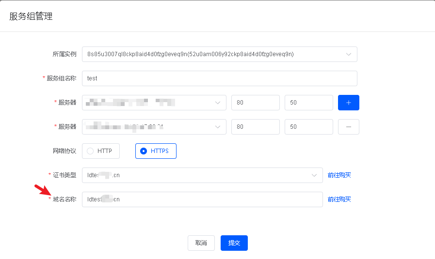
Task: Focus the 服务组名称 field containing test
Action: [x=219, y=78]
